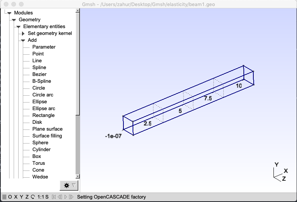Reset scale with the 1:1 button

tap(41, 197)
